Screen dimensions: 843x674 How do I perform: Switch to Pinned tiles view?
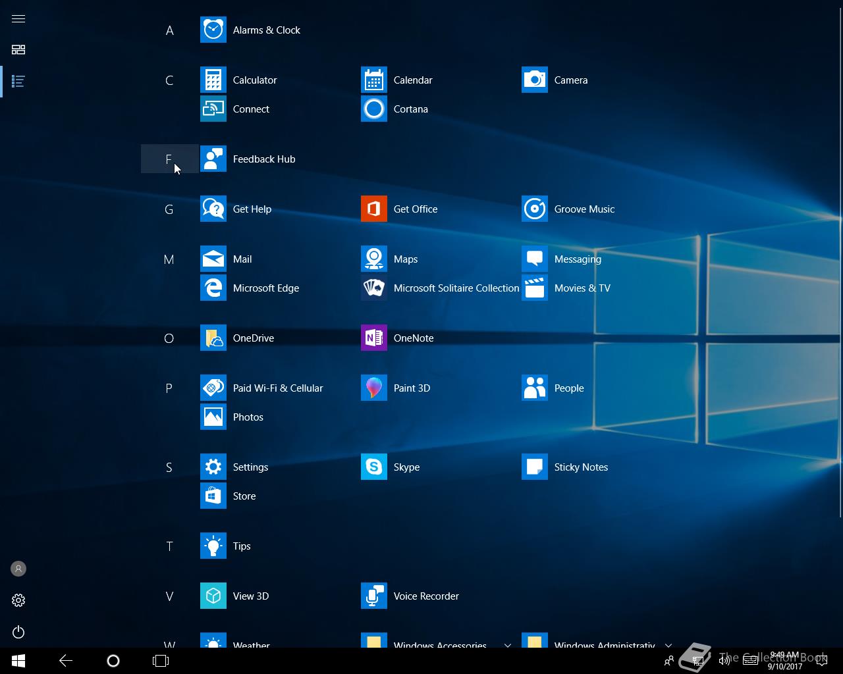click(x=18, y=50)
